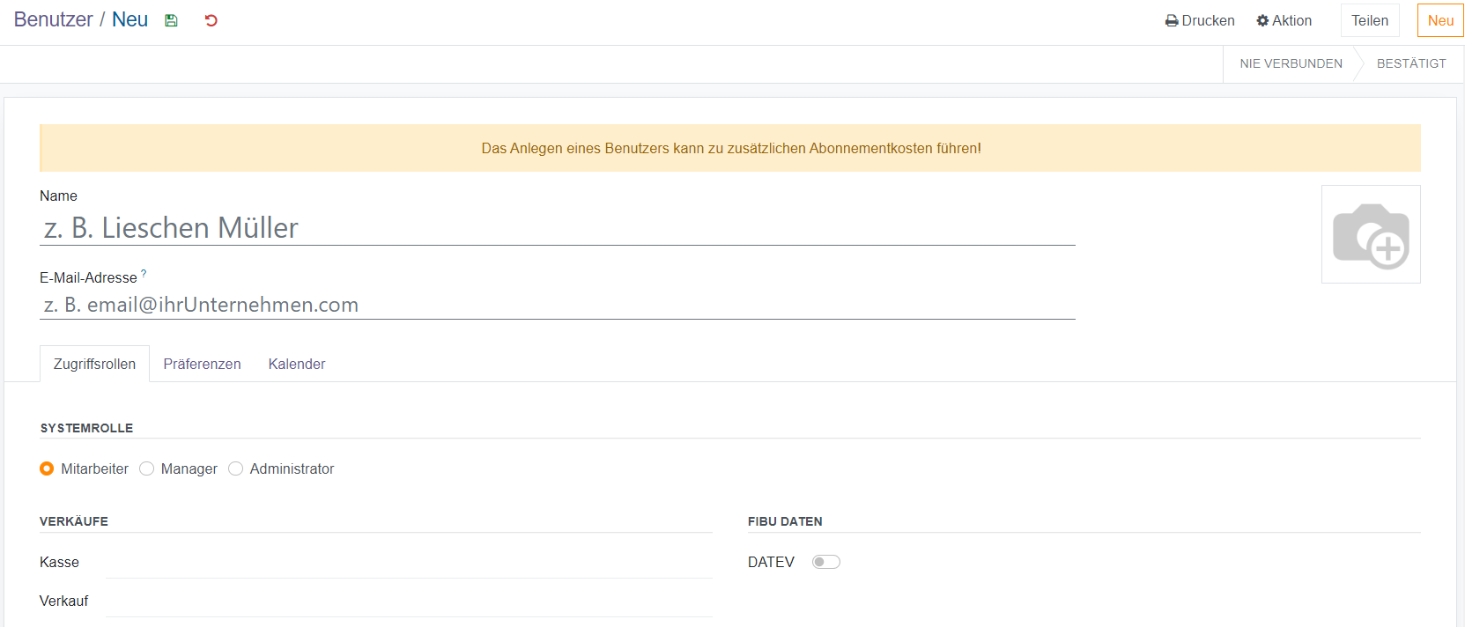Click into the Name input field
The width and height of the screenshot is (1465, 627).
557,228
